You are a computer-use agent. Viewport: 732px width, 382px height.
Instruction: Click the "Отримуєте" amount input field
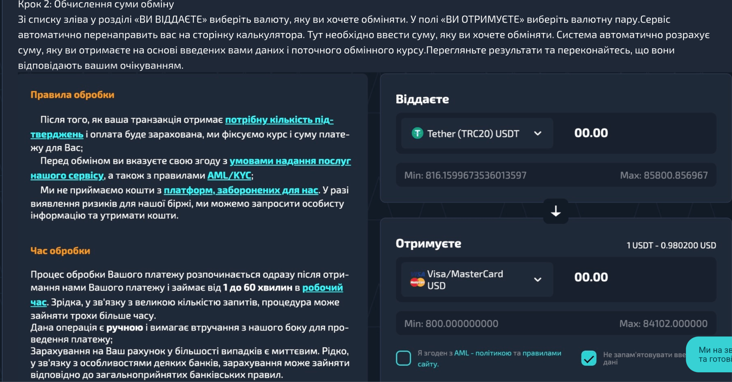(636, 277)
